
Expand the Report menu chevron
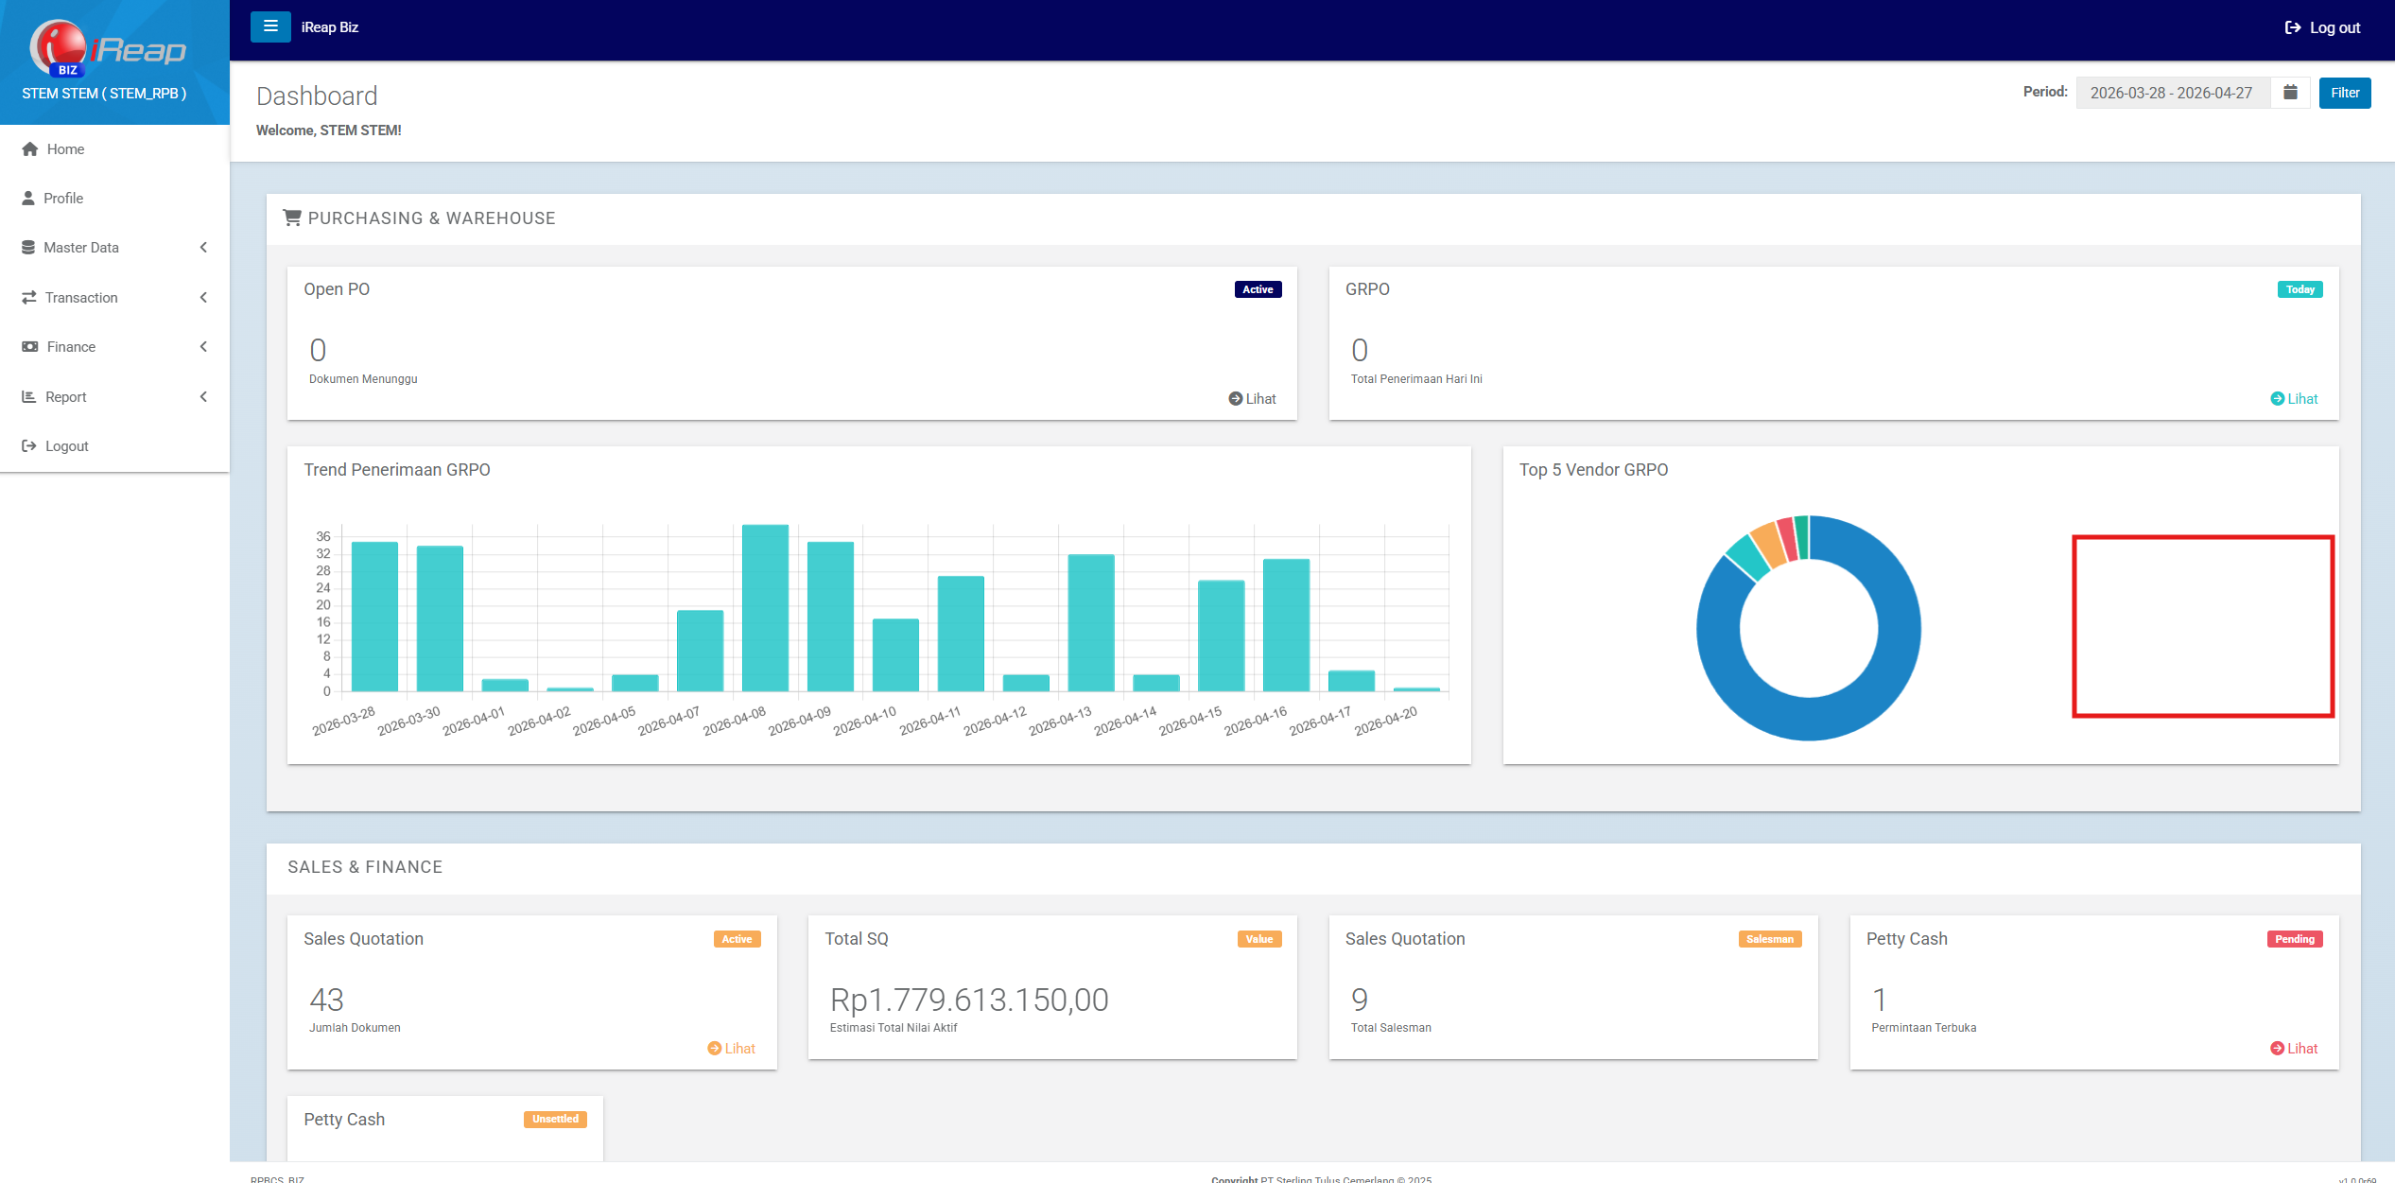point(204,396)
